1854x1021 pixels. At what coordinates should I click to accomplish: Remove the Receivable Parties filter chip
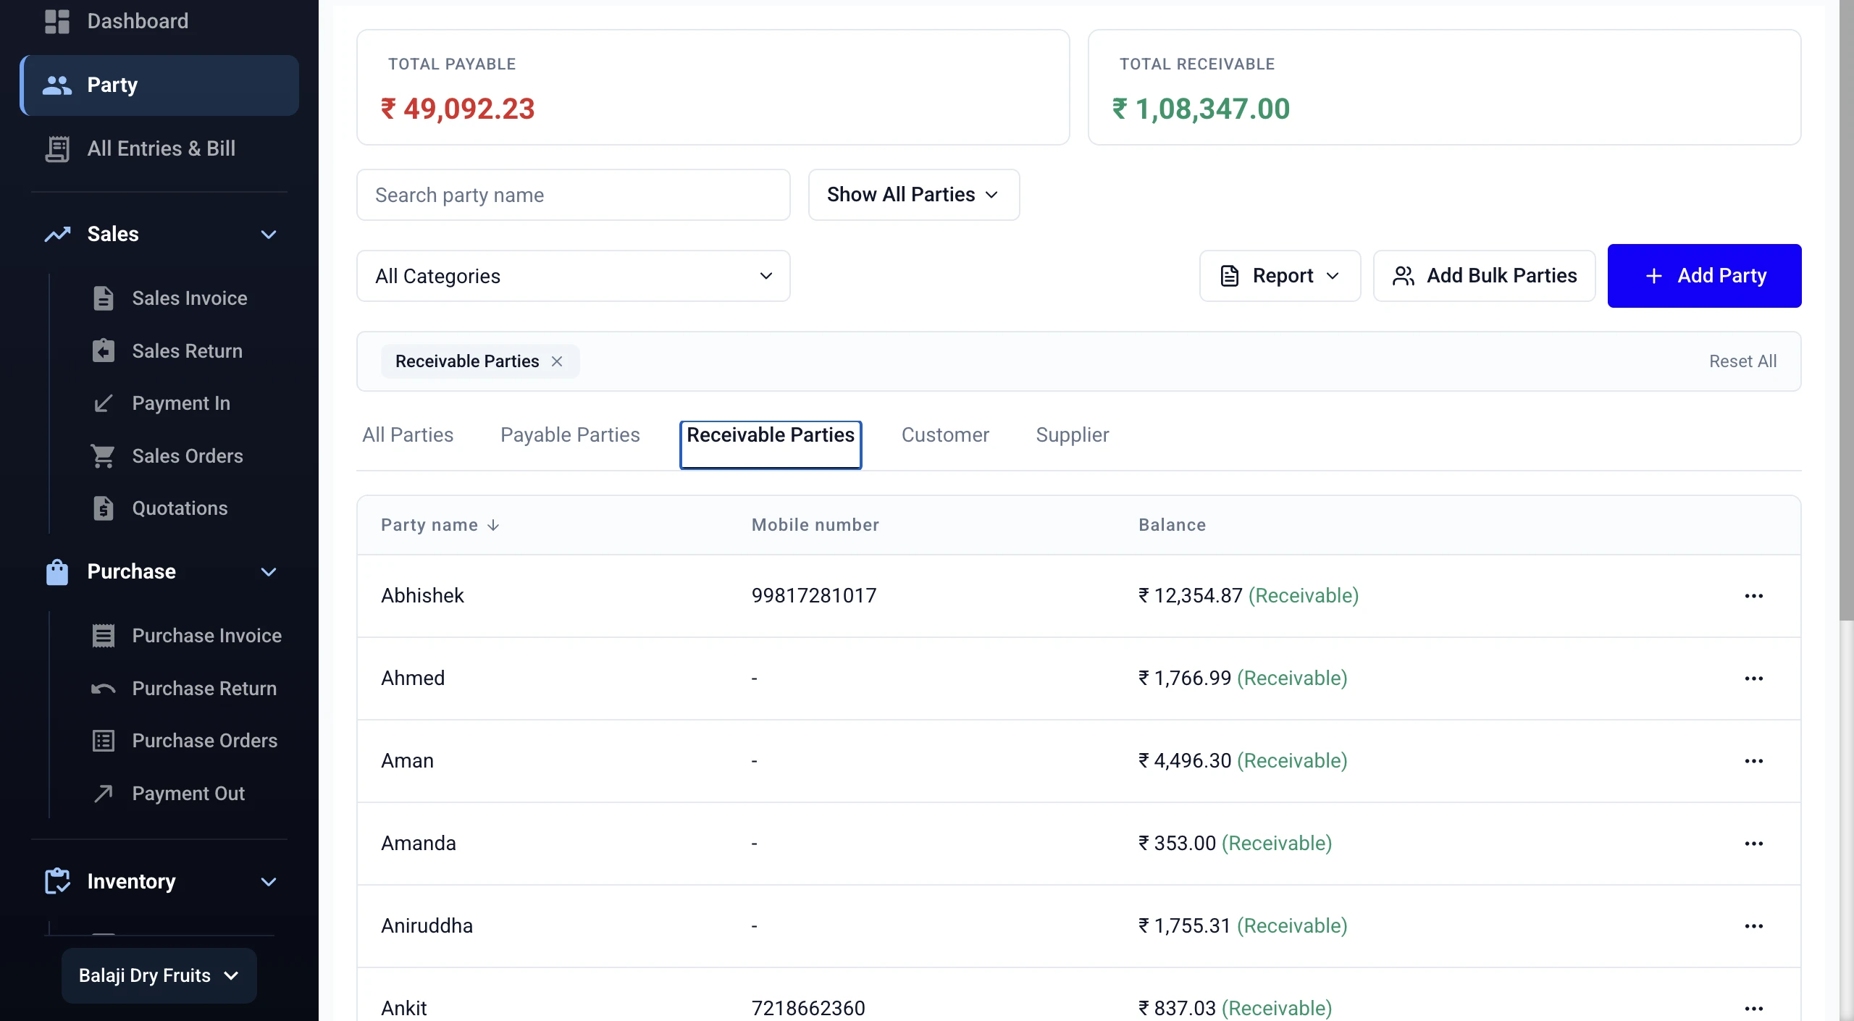click(x=558, y=361)
